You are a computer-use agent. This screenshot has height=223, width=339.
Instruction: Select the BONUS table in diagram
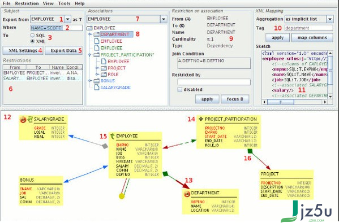(41, 191)
